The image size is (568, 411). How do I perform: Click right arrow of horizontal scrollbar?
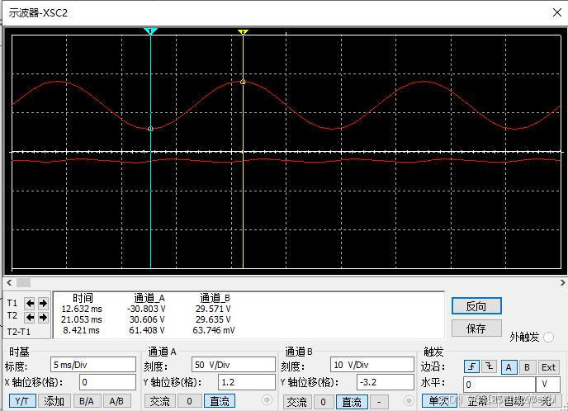(562, 282)
